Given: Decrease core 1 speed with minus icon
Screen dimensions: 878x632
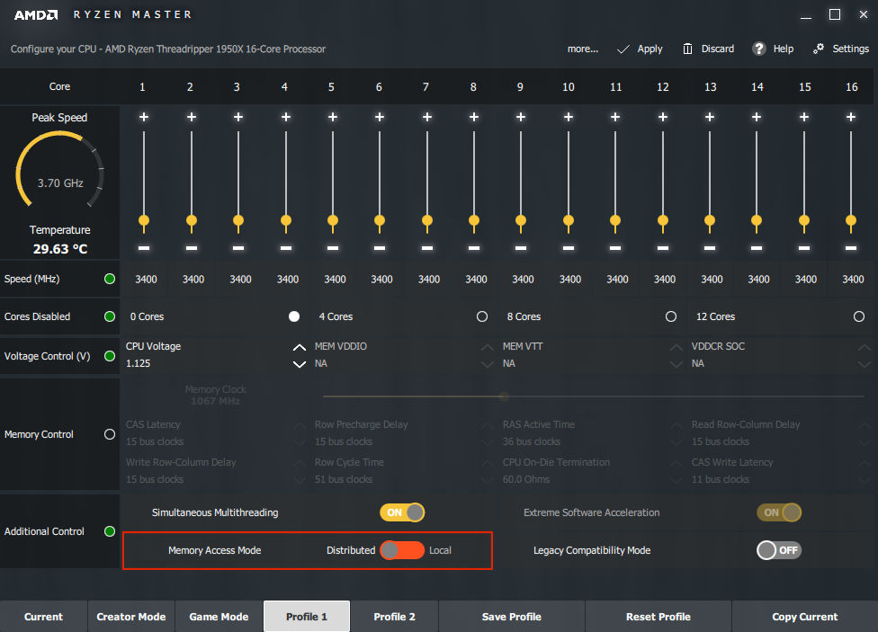Looking at the screenshot, I should pyautogui.click(x=144, y=247).
